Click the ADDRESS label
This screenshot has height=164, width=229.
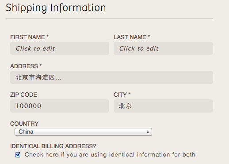(24, 66)
